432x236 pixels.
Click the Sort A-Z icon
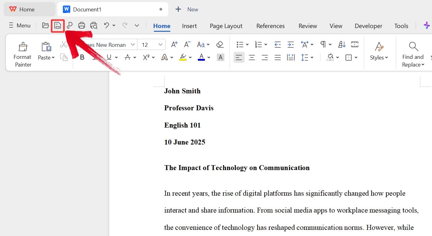tap(342, 45)
